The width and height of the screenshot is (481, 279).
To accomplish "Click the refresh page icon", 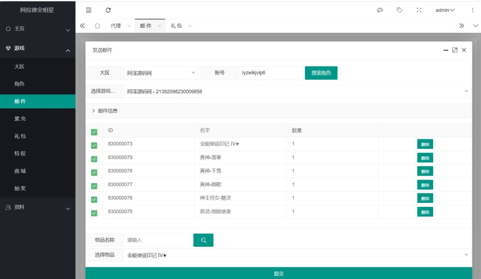I will click(x=107, y=10).
